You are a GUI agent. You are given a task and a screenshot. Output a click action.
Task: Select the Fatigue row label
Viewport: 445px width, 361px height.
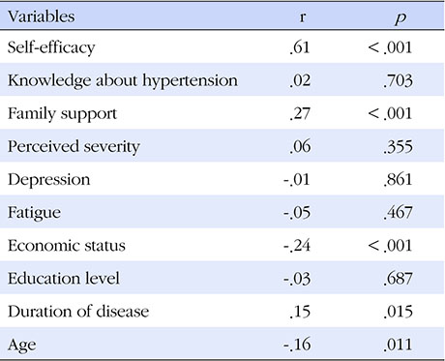point(34,213)
